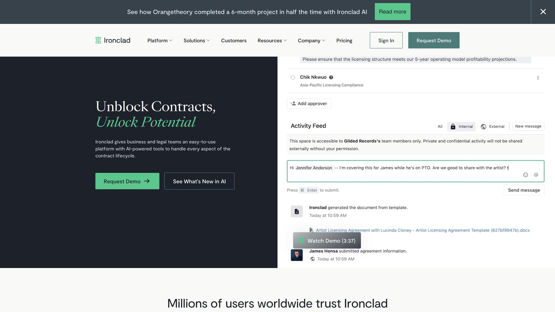Viewport: 555px width, 312px height.
Task: Click the help icon beside Chik Nkwuo
Action: coord(331,77)
